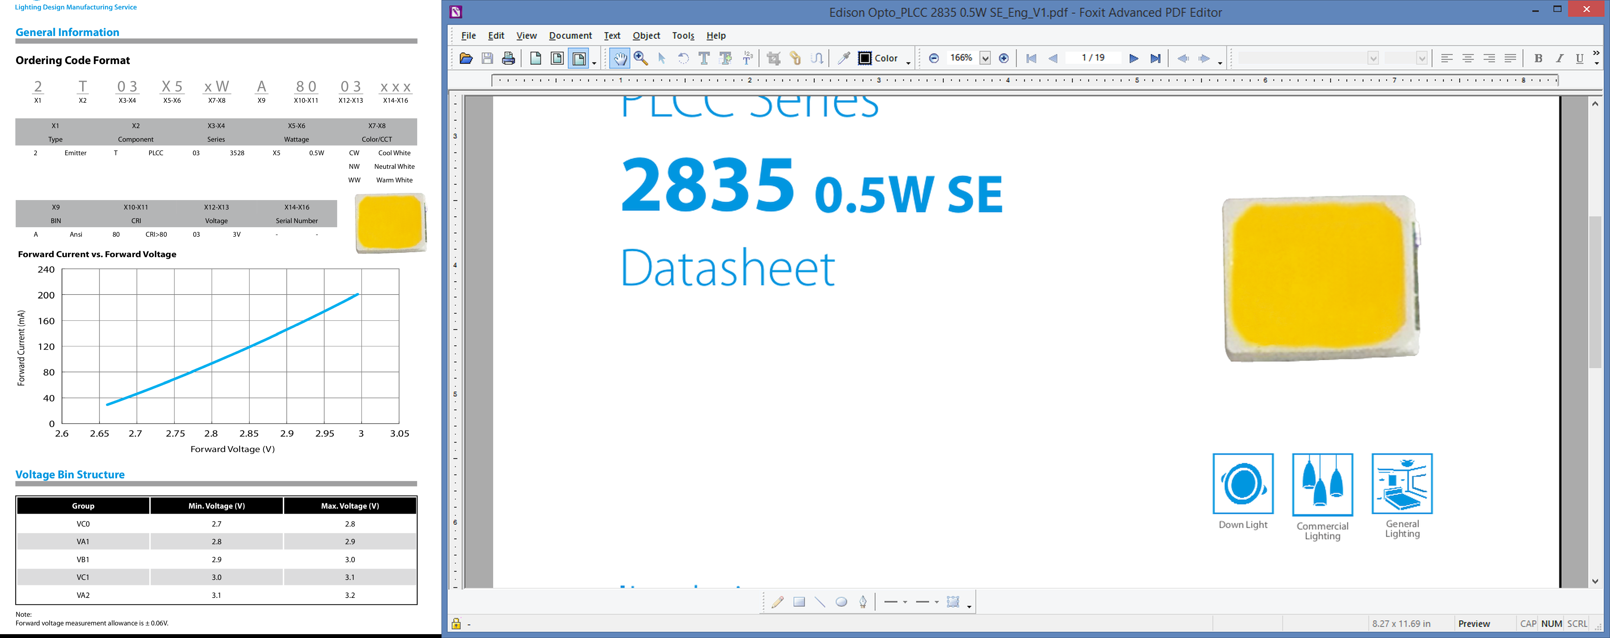Viewport: 1610px width, 638px height.
Task: Open the navigation toolbar options arrow
Action: [x=1220, y=63]
